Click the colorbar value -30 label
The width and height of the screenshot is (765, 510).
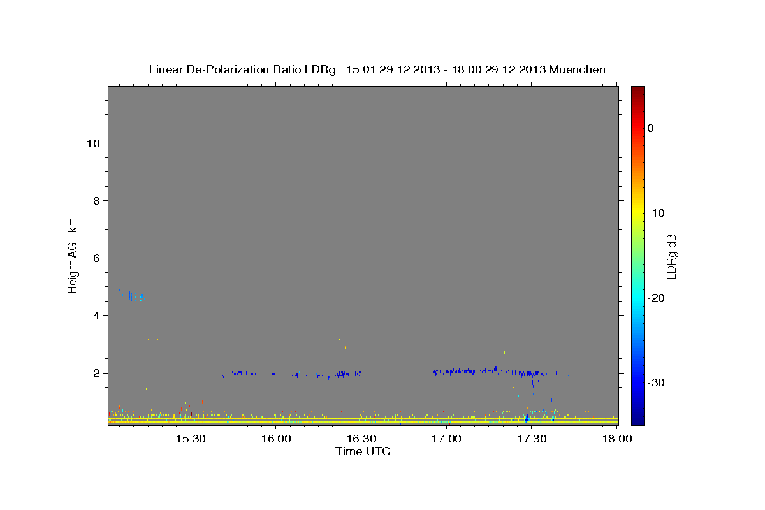656,382
